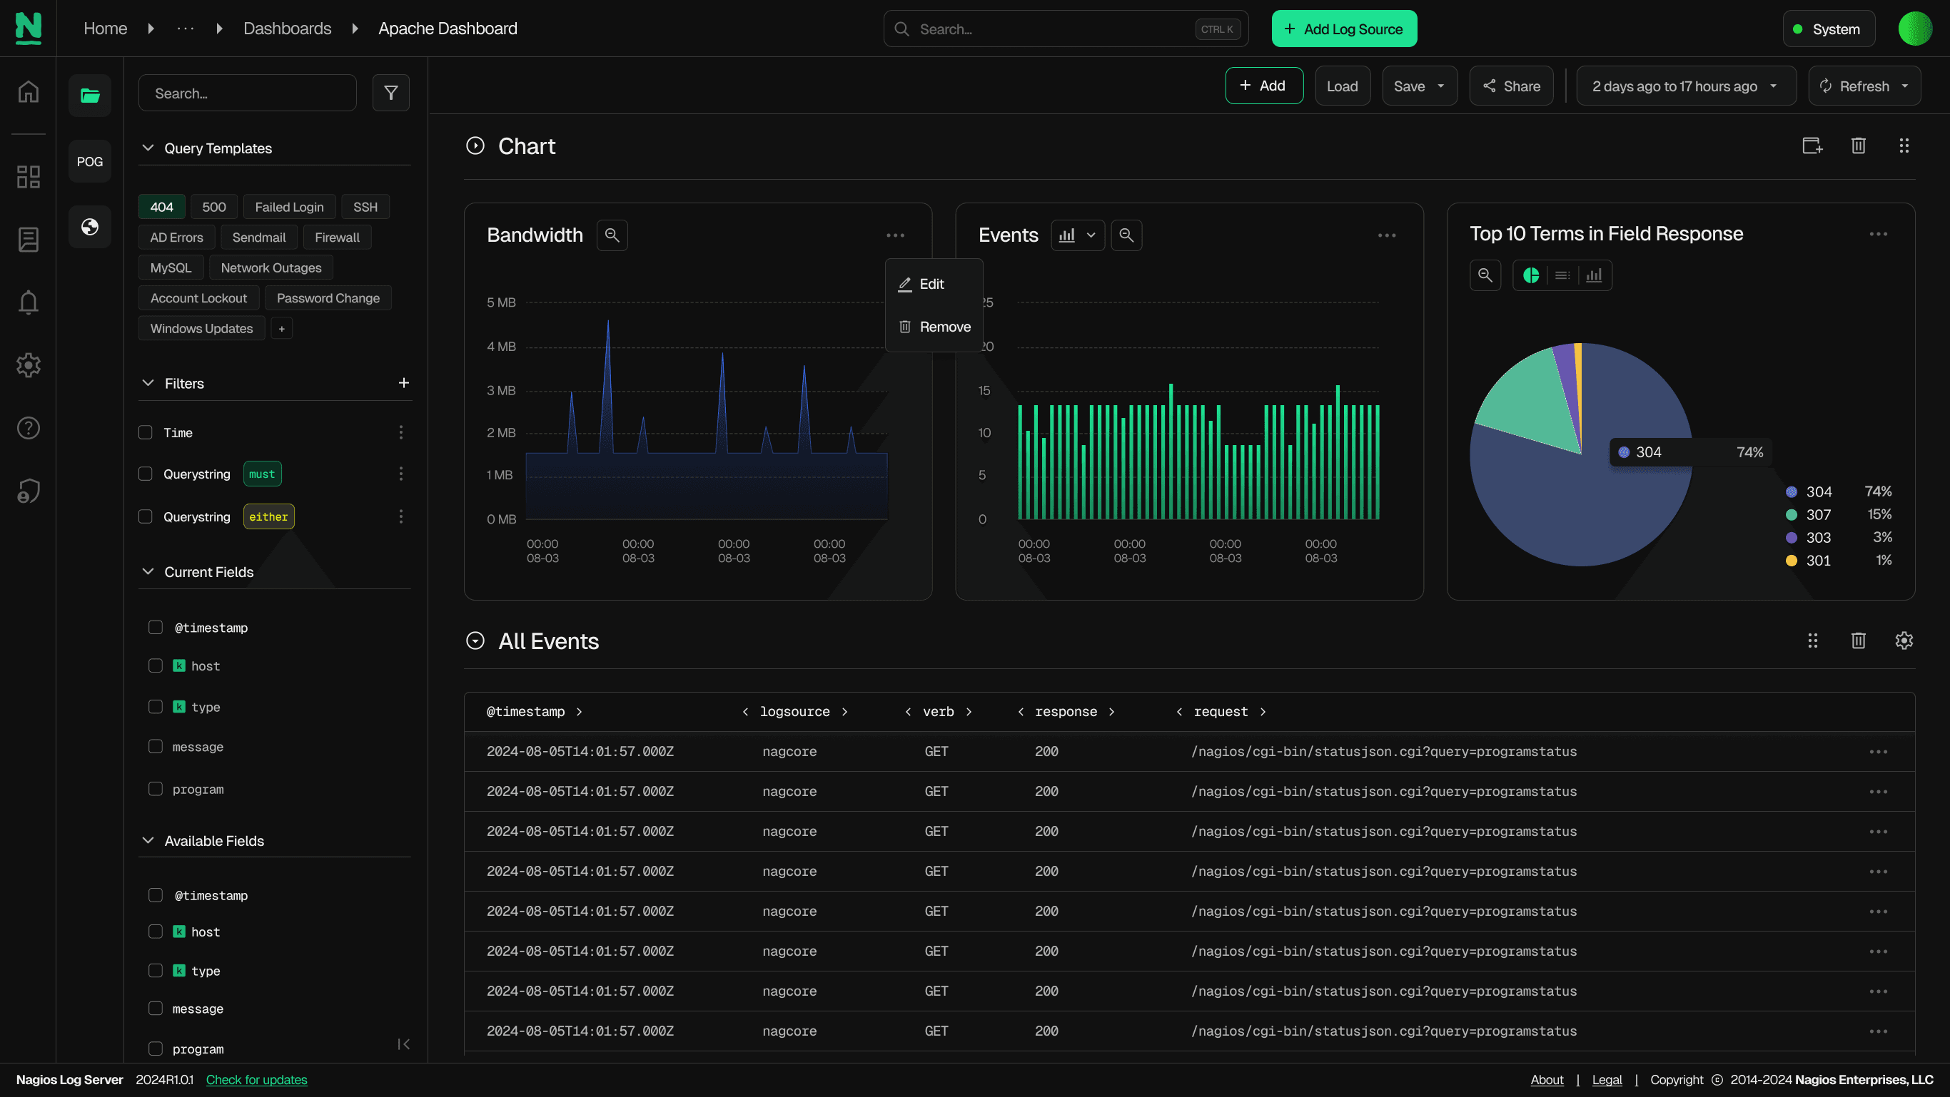Click the Share button

coord(1511,86)
